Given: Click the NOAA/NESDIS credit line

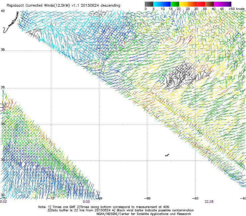Looking at the screenshot, I should pyautogui.click(x=144, y=214).
